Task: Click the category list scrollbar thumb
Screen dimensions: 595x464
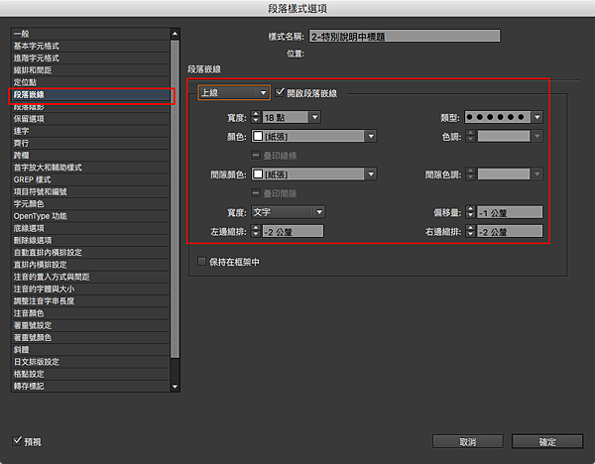Action: coord(175,198)
